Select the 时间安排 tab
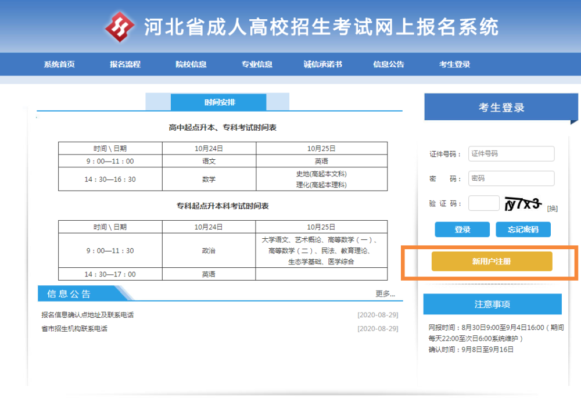The image size is (581, 398). tap(218, 102)
